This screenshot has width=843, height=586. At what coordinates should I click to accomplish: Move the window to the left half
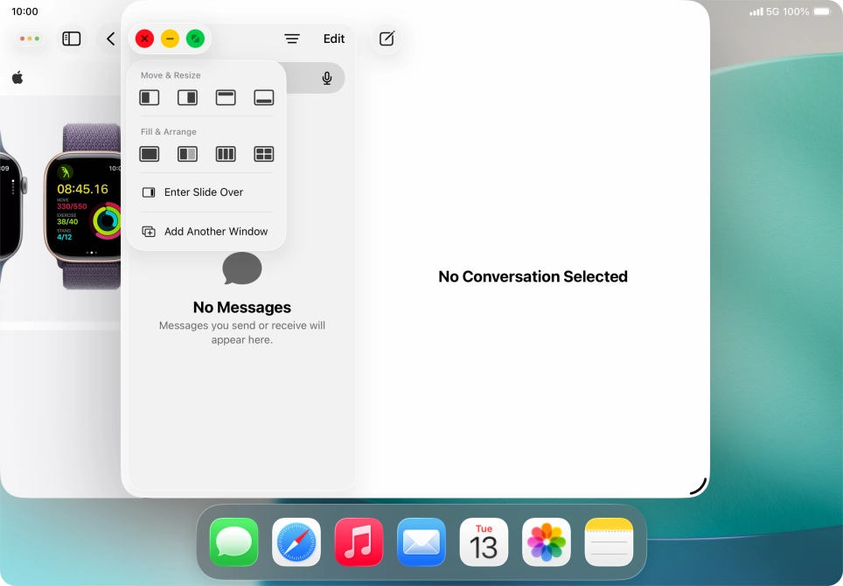coord(149,97)
